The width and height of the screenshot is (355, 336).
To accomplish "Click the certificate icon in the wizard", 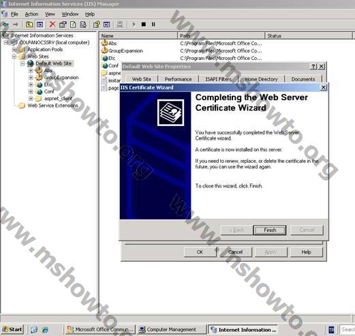I will coord(171,112).
